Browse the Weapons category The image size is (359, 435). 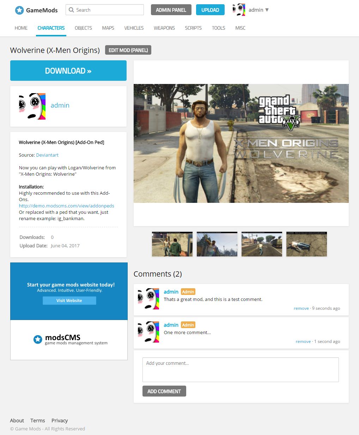[164, 28]
